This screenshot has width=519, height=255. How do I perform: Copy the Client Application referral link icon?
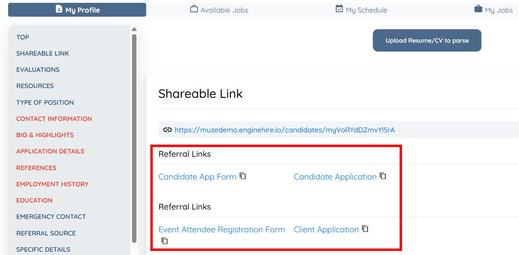click(365, 229)
